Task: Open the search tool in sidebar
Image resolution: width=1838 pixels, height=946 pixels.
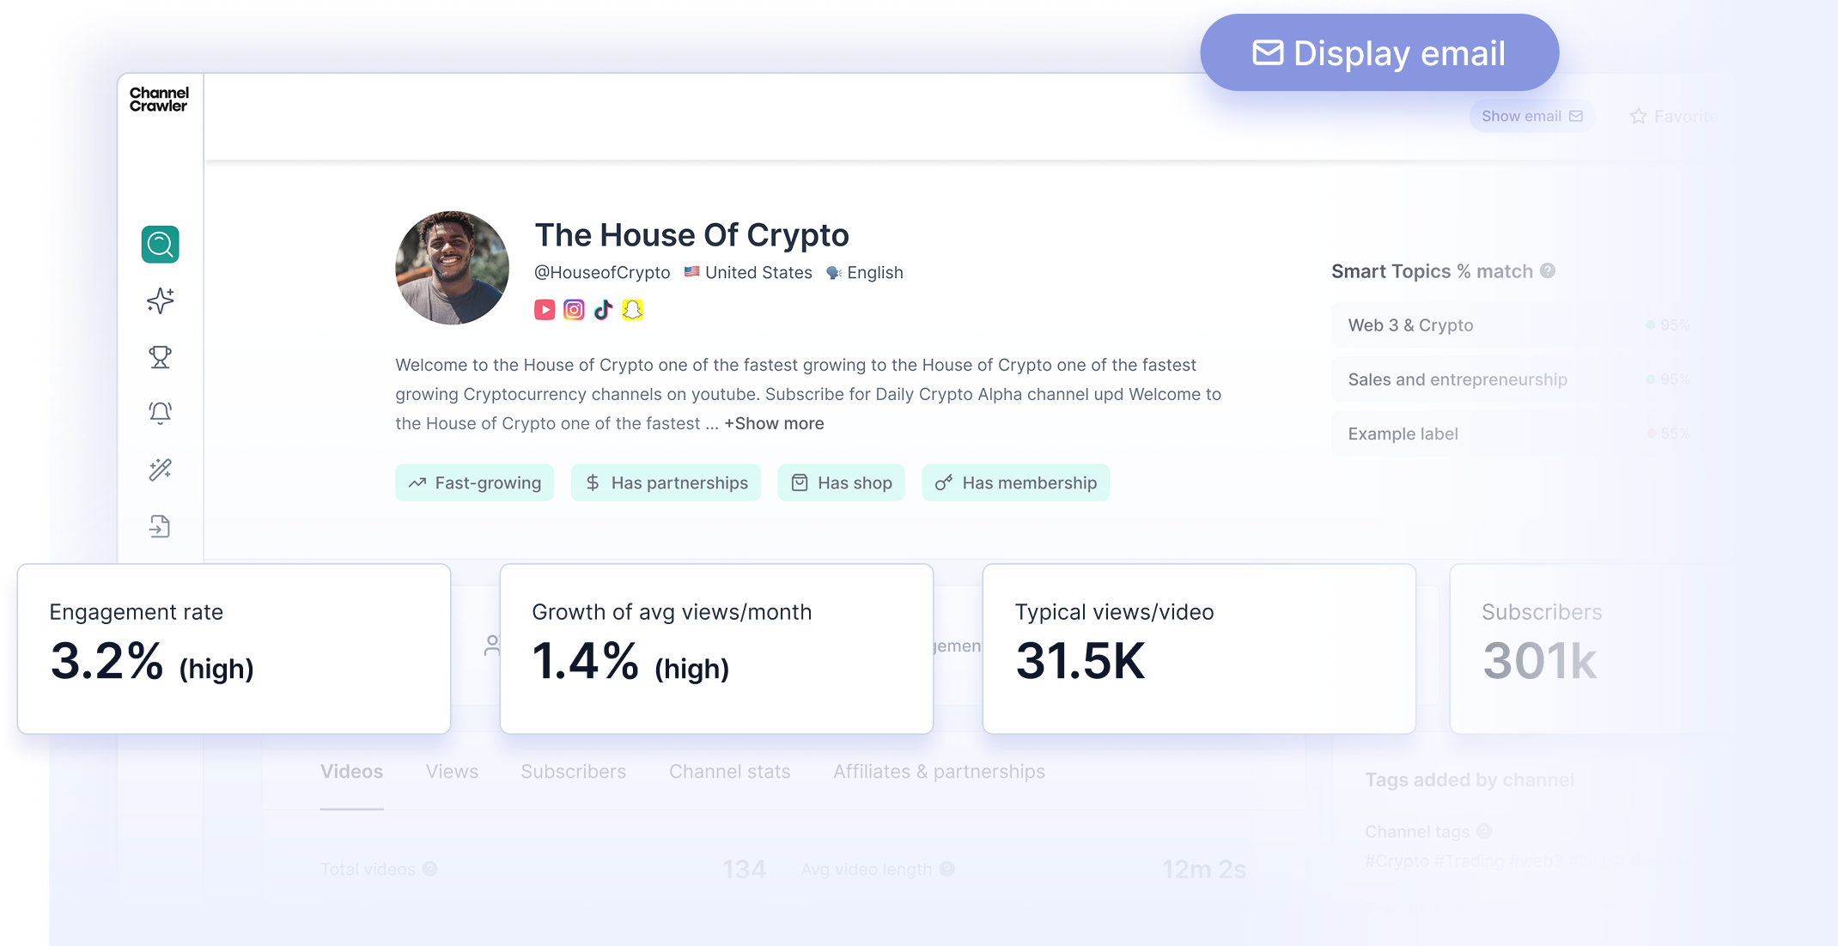Action: (x=160, y=245)
